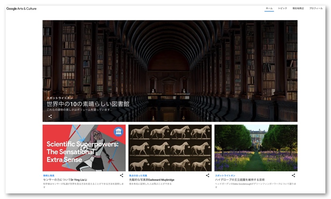The height and width of the screenshot is (199, 331).
Task: Go to the プロフィール tab
Action: click(316, 8)
